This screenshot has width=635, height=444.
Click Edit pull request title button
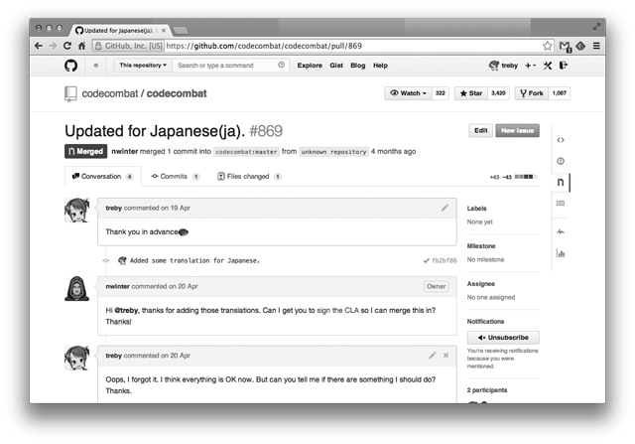[480, 130]
